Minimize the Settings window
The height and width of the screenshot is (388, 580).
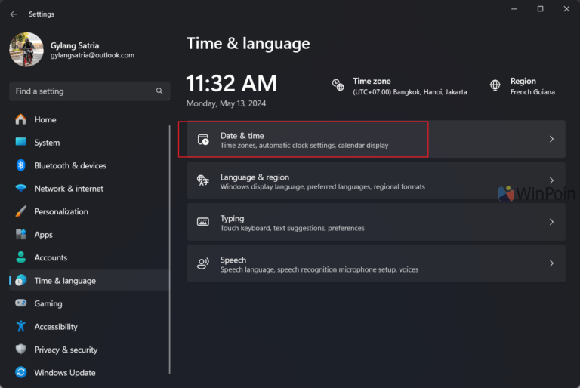[514, 9]
